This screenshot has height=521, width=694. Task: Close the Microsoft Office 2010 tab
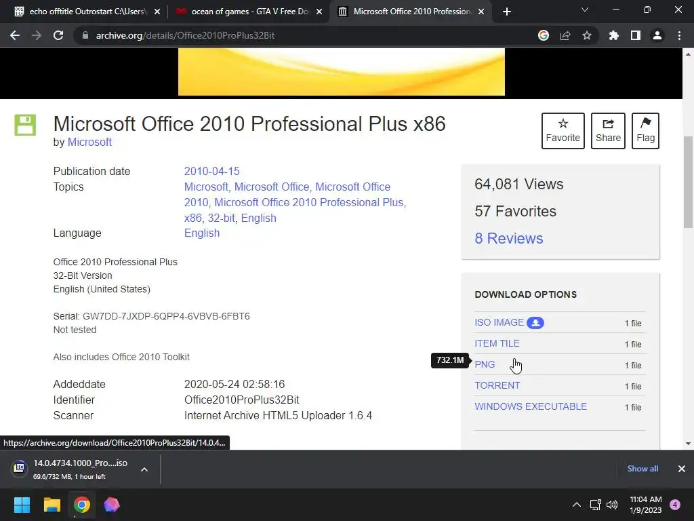tap(482, 12)
